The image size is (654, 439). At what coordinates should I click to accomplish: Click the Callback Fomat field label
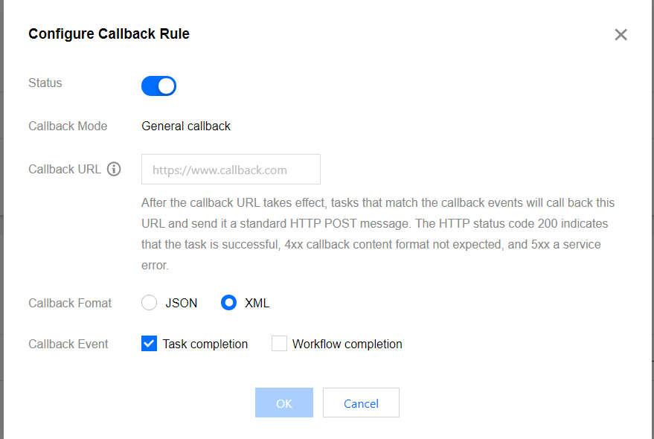pos(70,303)
